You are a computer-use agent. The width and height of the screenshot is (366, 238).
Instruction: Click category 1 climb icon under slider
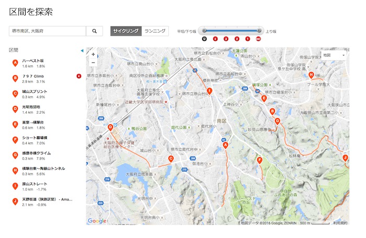pyautogui.click(x=248, y=39)
